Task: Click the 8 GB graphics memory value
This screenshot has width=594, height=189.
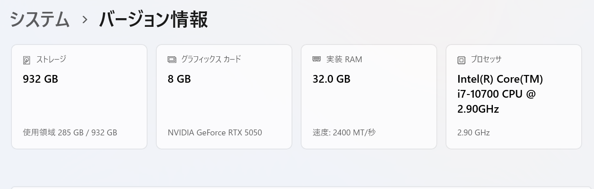Action: click(x=179, y=79)
